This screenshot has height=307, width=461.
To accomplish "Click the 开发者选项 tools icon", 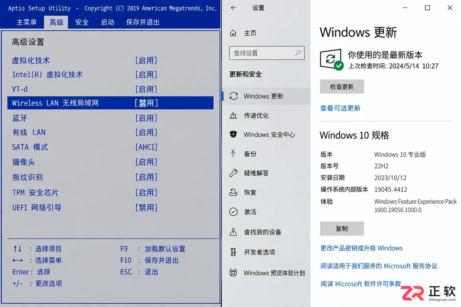I will pos(233,252).
